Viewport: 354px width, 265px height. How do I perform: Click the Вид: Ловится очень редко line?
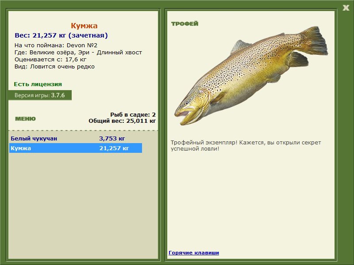[x=54, y=67]
